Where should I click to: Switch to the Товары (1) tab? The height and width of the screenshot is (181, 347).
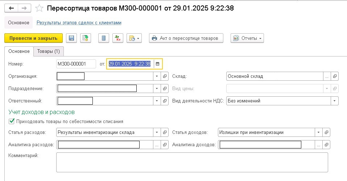[x=49, y=51]
